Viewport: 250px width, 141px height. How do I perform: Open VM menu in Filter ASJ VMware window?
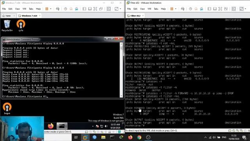click(x=149, y=9)
